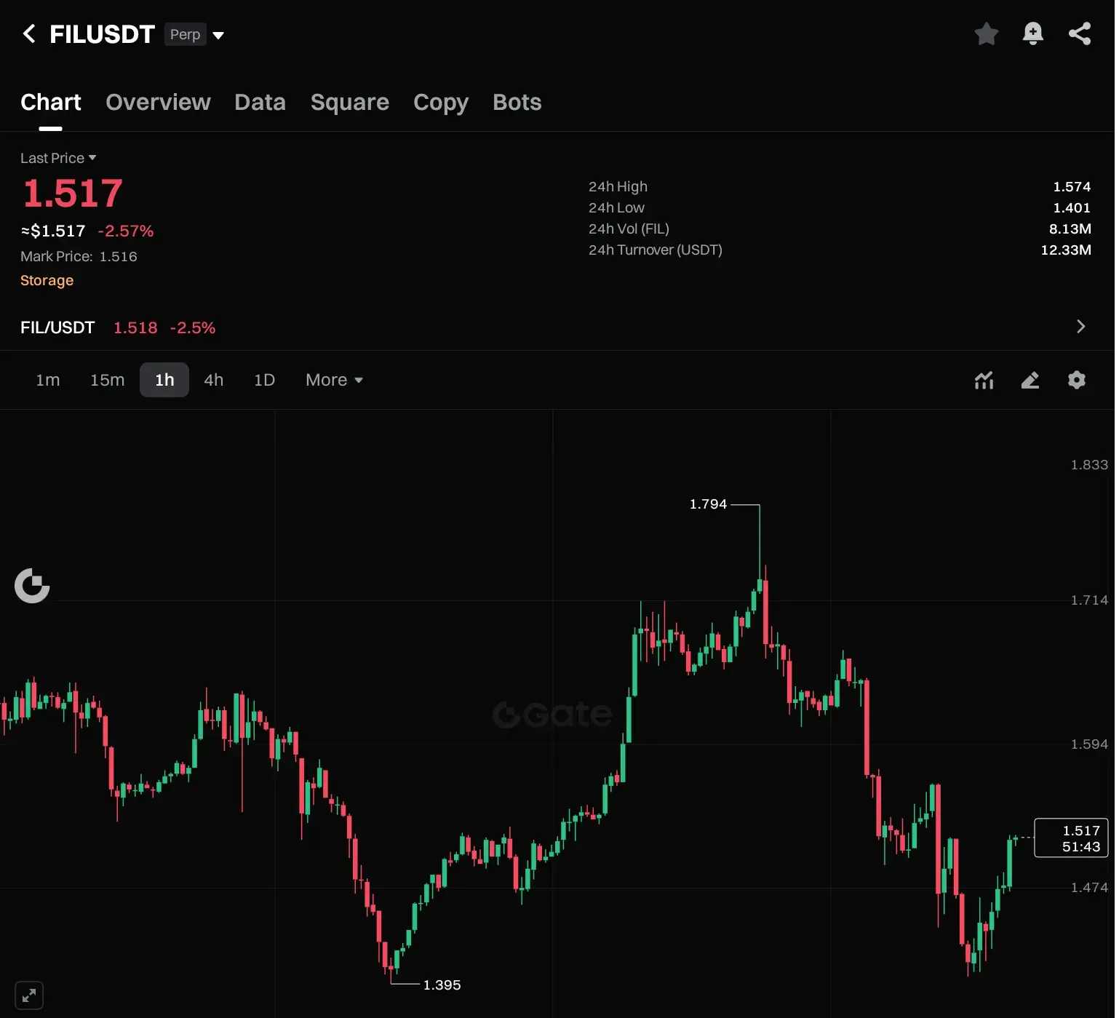Viewport: 1119px width, 1018px height.
Task: Open chart settings gear
Action: pyautogui.click(x=1077, y=380)
